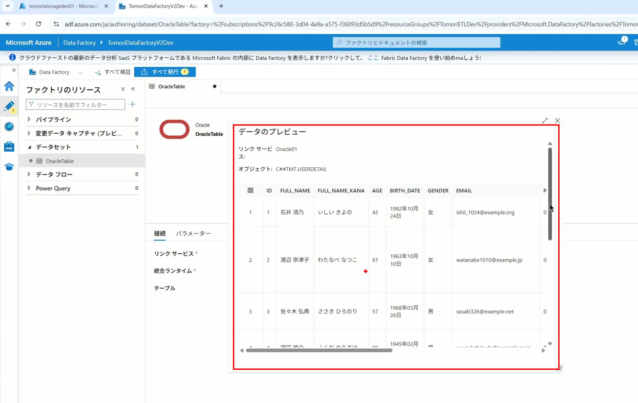Click the すべて検証 validate button

[x=113, y=72]
